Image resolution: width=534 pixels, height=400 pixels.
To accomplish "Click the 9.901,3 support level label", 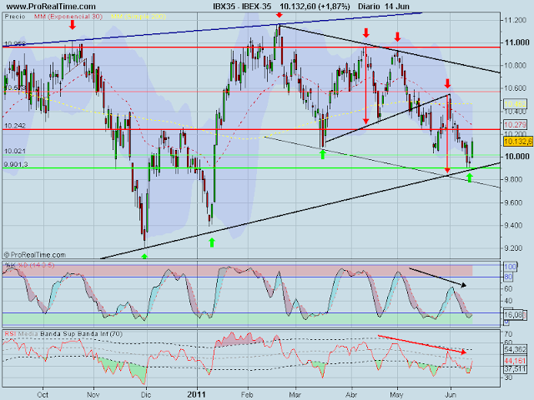I will [x=16, y=164].
